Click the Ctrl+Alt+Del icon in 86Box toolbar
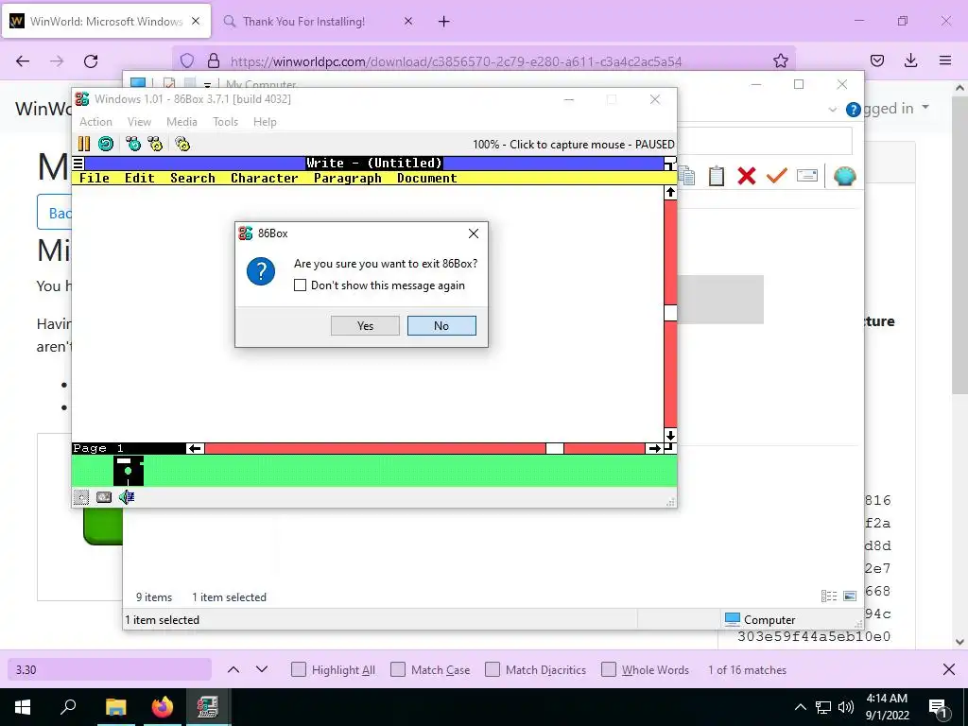Viewport: 968px width, 726px height. pos(132,144)
